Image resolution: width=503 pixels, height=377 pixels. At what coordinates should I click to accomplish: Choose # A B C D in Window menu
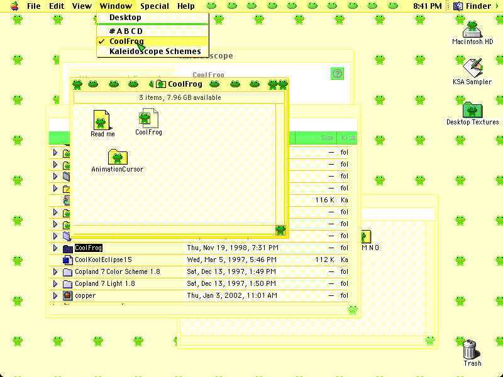(x=153, y=31)
